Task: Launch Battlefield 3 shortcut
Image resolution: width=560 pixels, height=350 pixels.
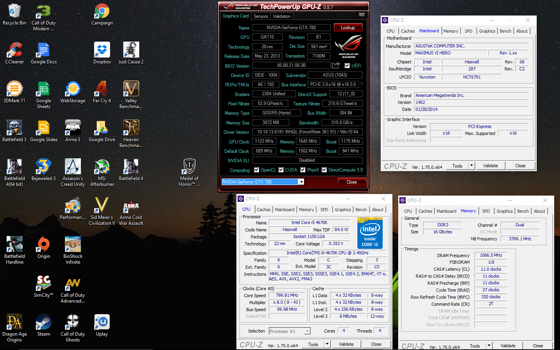Action: [x=14, y=131]
